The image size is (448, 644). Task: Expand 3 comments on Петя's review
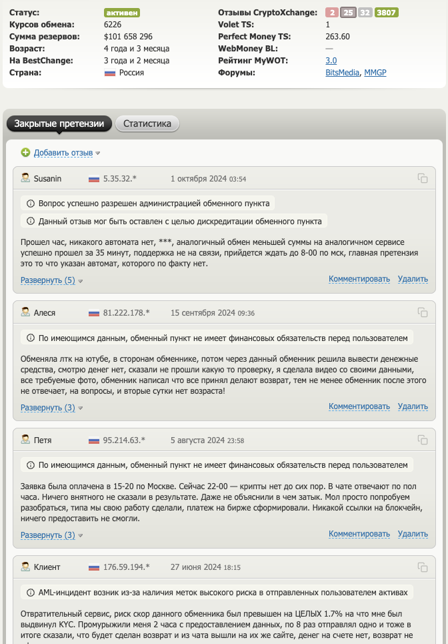click(x=48, y=535)
